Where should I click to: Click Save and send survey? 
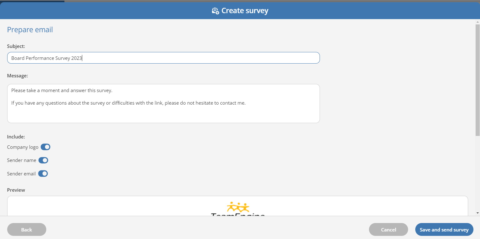tap(444, 230)
